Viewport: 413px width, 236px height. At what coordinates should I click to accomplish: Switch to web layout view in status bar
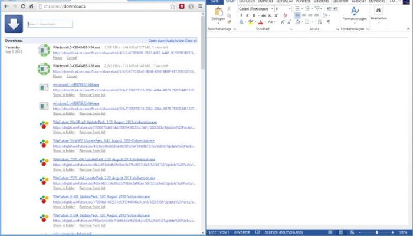coord(352,232)
